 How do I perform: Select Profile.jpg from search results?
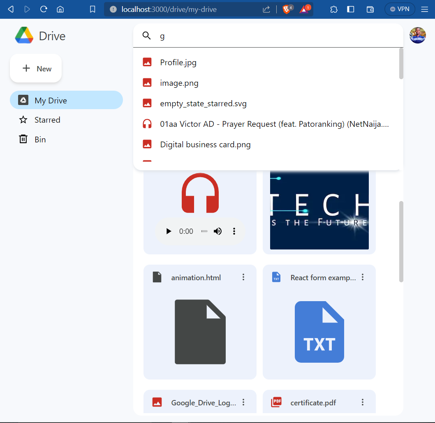pos(178,62)
